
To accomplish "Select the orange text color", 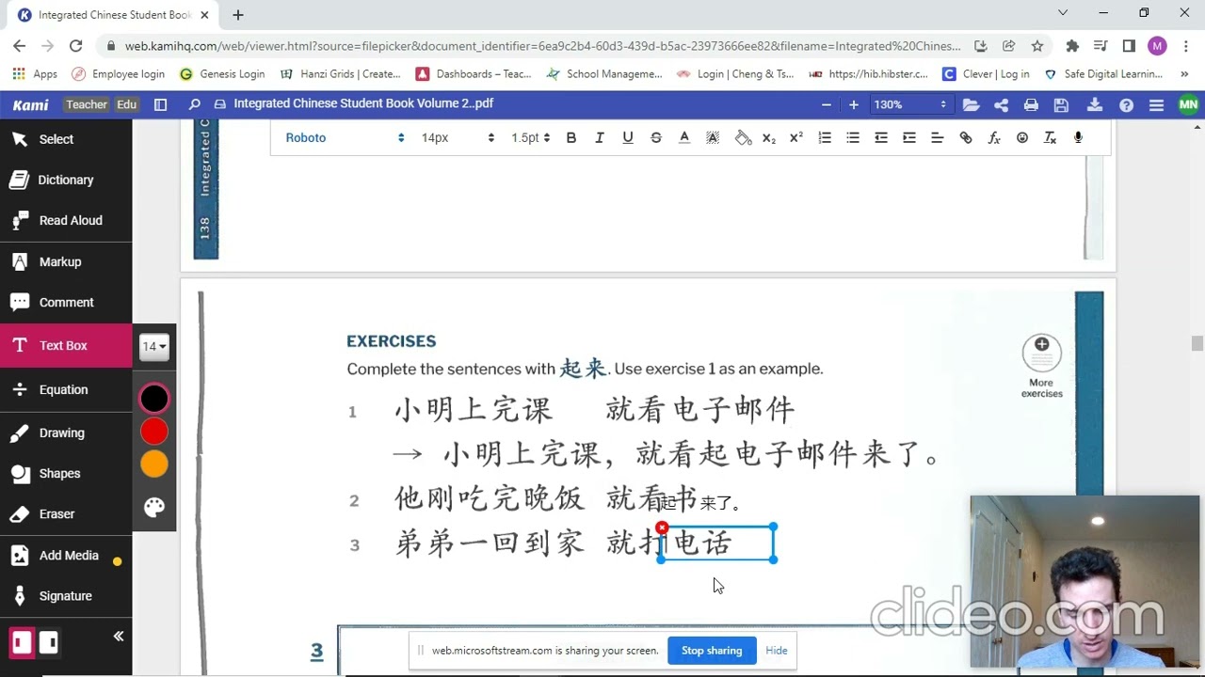I will point(154,464).
